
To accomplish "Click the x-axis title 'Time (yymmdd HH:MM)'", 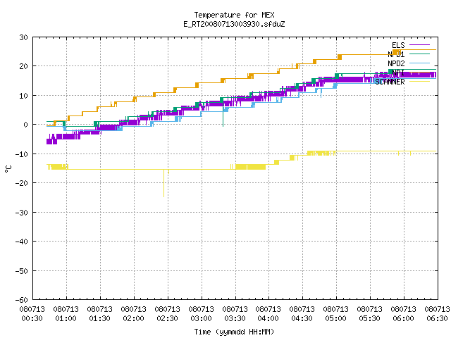I will 234,332.
